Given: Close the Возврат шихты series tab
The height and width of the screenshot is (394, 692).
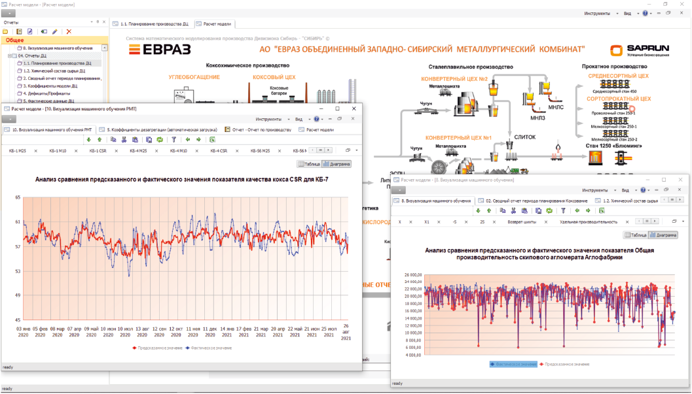Looking at the screenshot, I should point(546,222).
